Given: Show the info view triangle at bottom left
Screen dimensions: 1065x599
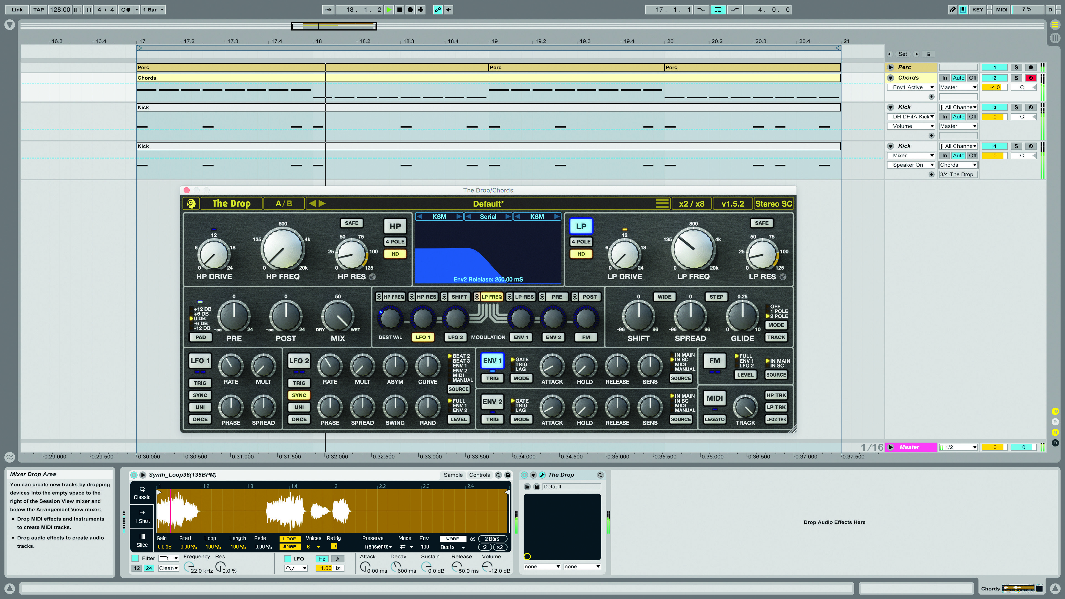Looking at the screenshot, I should pyautogui.click(x=9, y=589).
